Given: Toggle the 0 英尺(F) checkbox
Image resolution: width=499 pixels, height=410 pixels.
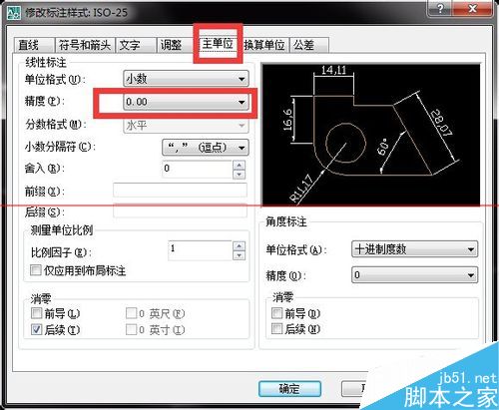Looking at the screenshot, I should [x=131, y=313].
